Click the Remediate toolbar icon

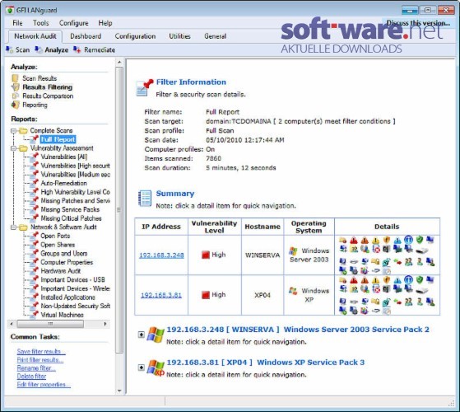(77, 49)
